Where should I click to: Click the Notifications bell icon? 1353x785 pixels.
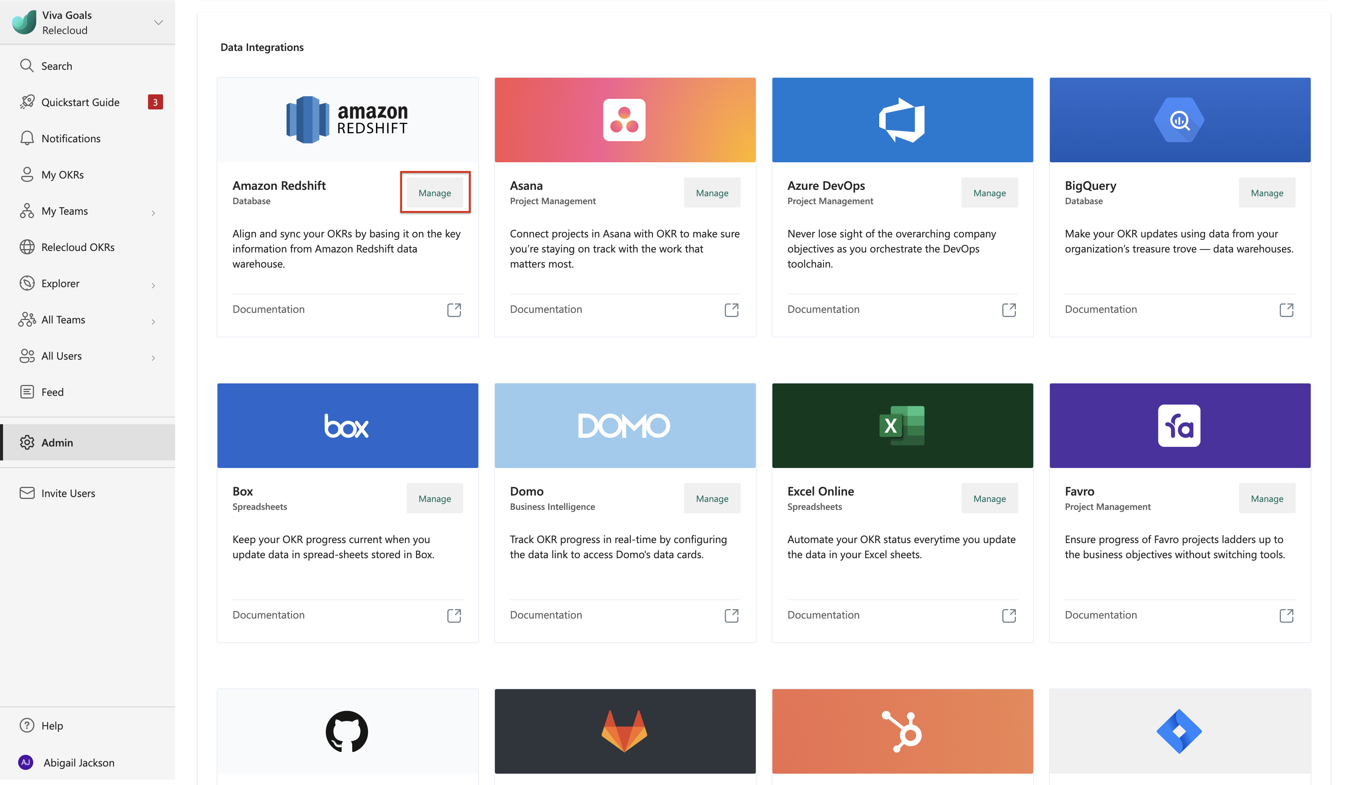click(27, 138)
